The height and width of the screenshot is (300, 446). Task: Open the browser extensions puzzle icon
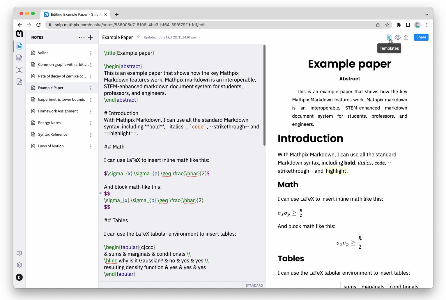(x=399, y=25)
